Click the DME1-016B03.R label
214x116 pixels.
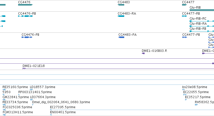pos(154,51)
